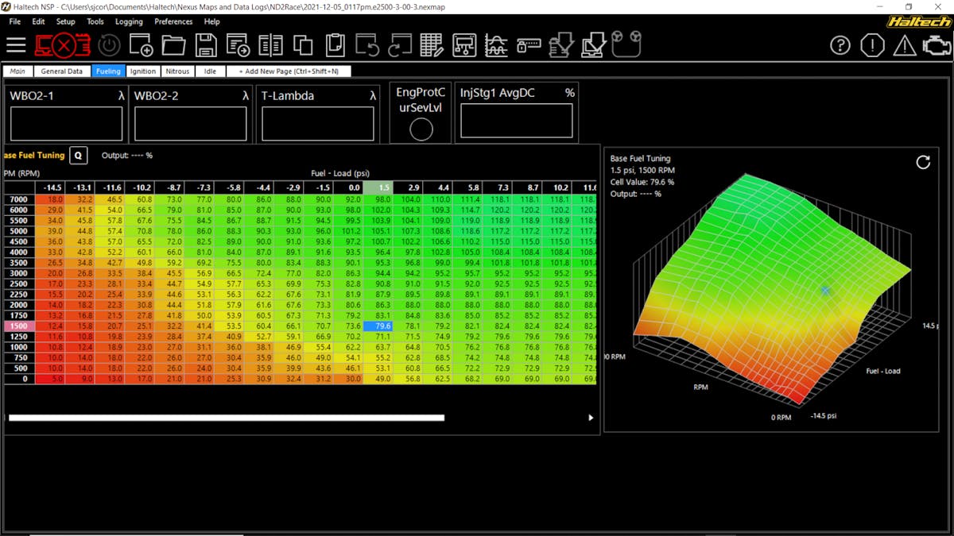Reset the 3D fuel map view
954x536 pixels.
[x=923, y=162]
